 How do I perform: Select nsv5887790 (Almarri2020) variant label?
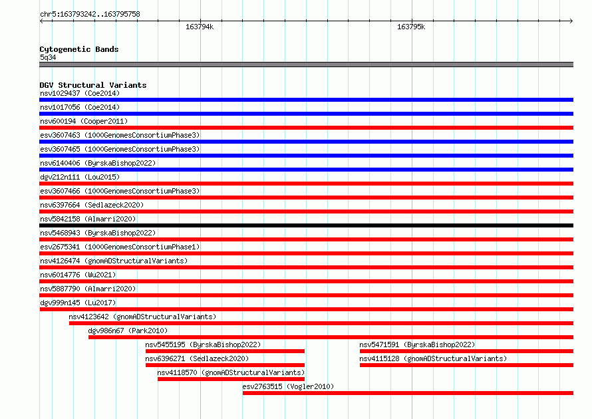(88, 289)
